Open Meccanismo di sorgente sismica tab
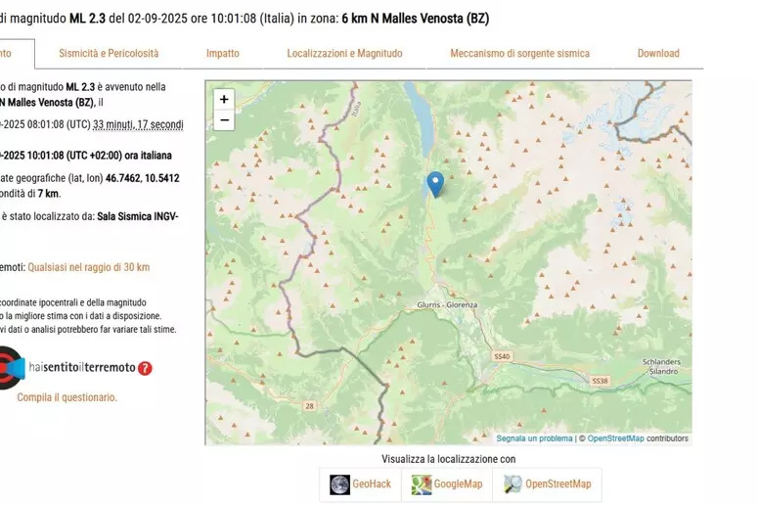Viewport: 757px width, 505px height. tap(519, 54)
